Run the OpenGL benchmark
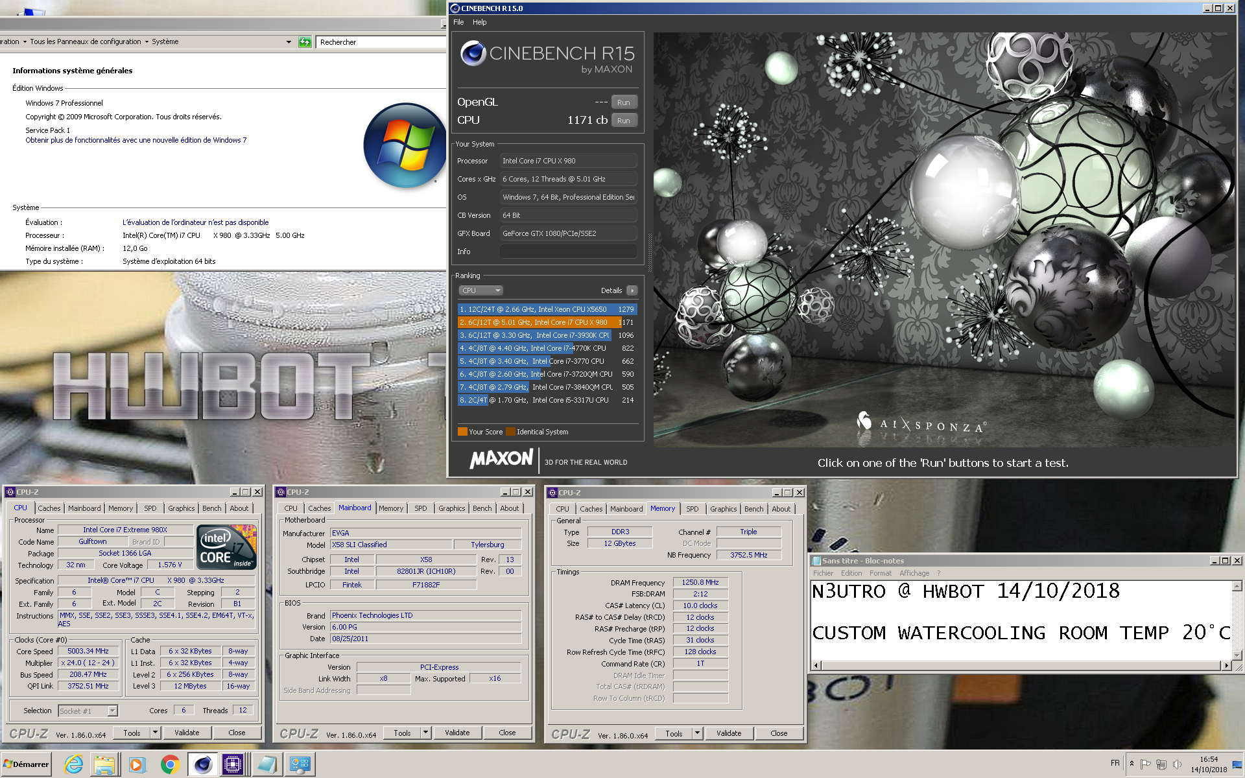1245x778 pixels. coord(624,102)
